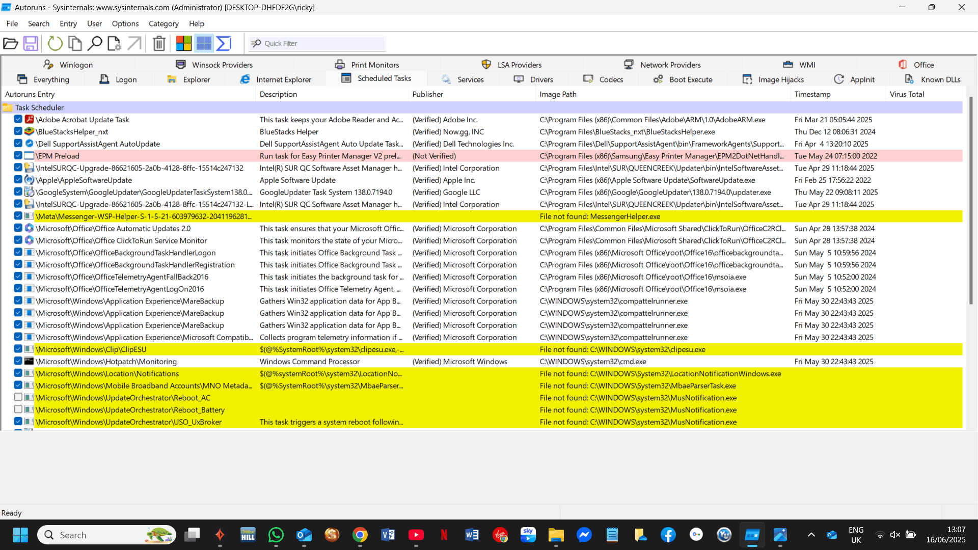The image size is (978, 550).
Task: Enable the Reboot_AC scheduled task
Action: click(x=18, y=397)
